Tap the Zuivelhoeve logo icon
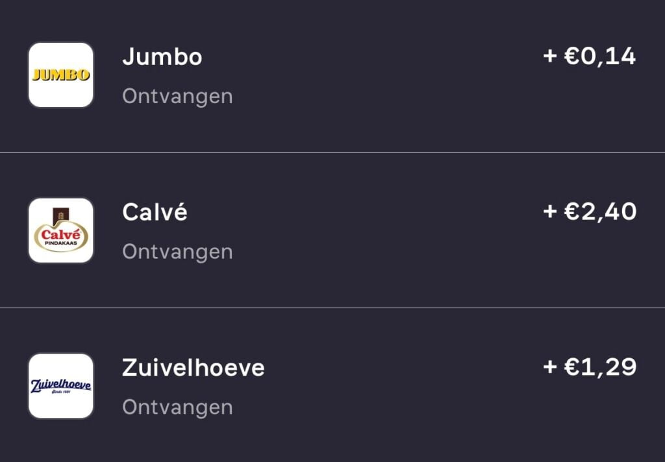Screen dimensions: 665x462 [x=61, y=386]
